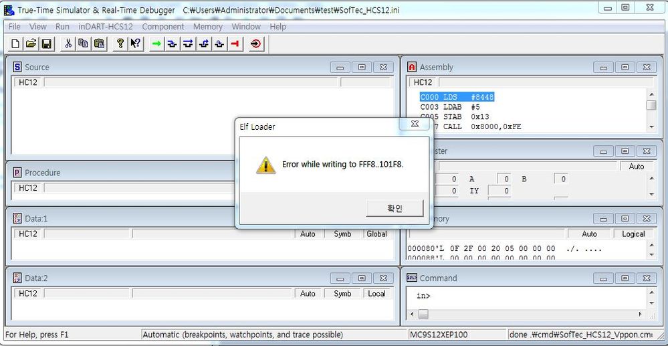Open Help topics question mark icon
This screenshot has height=346, width=668.
coord(120,44)
